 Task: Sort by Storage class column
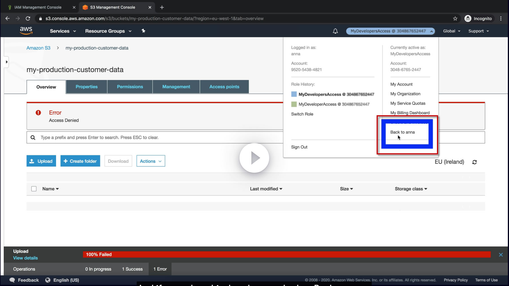(x=411, y=189)
